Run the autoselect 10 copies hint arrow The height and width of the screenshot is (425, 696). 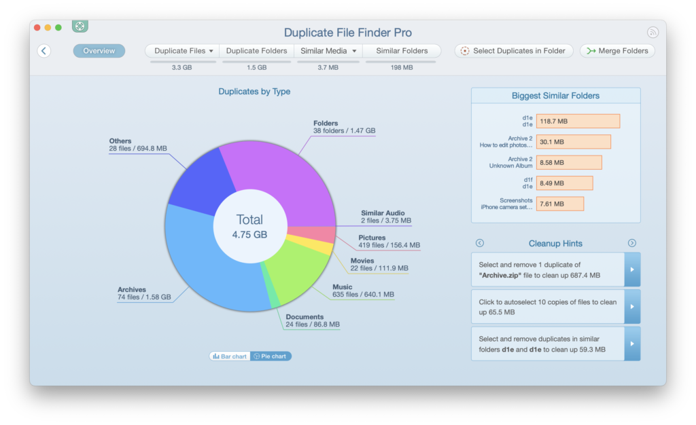pos(632,307)
